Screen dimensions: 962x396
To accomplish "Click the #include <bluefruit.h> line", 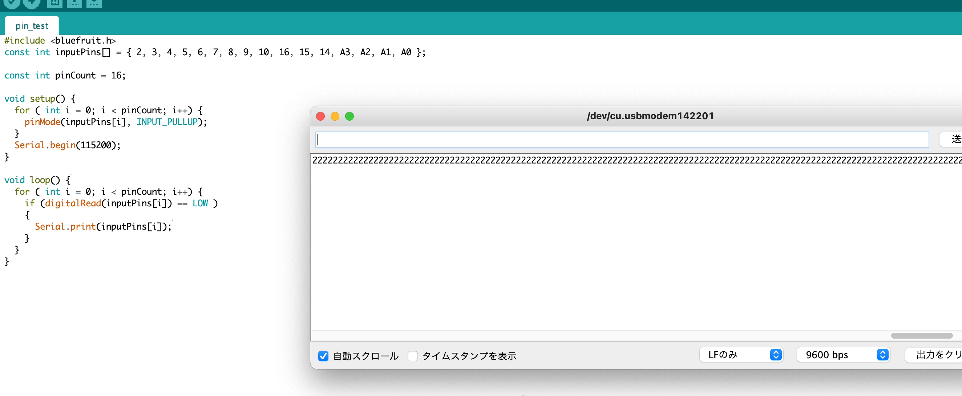I will pyautogui.click(x=60, y=40).
